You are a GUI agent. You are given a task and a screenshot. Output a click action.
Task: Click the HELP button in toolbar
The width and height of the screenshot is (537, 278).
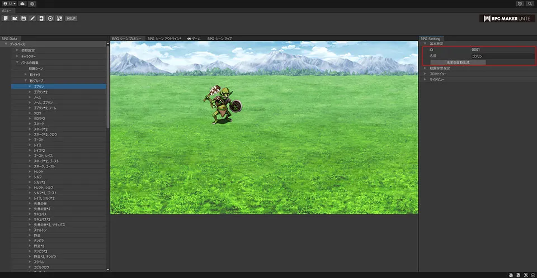pyautogui.click(x=71, y=18)
